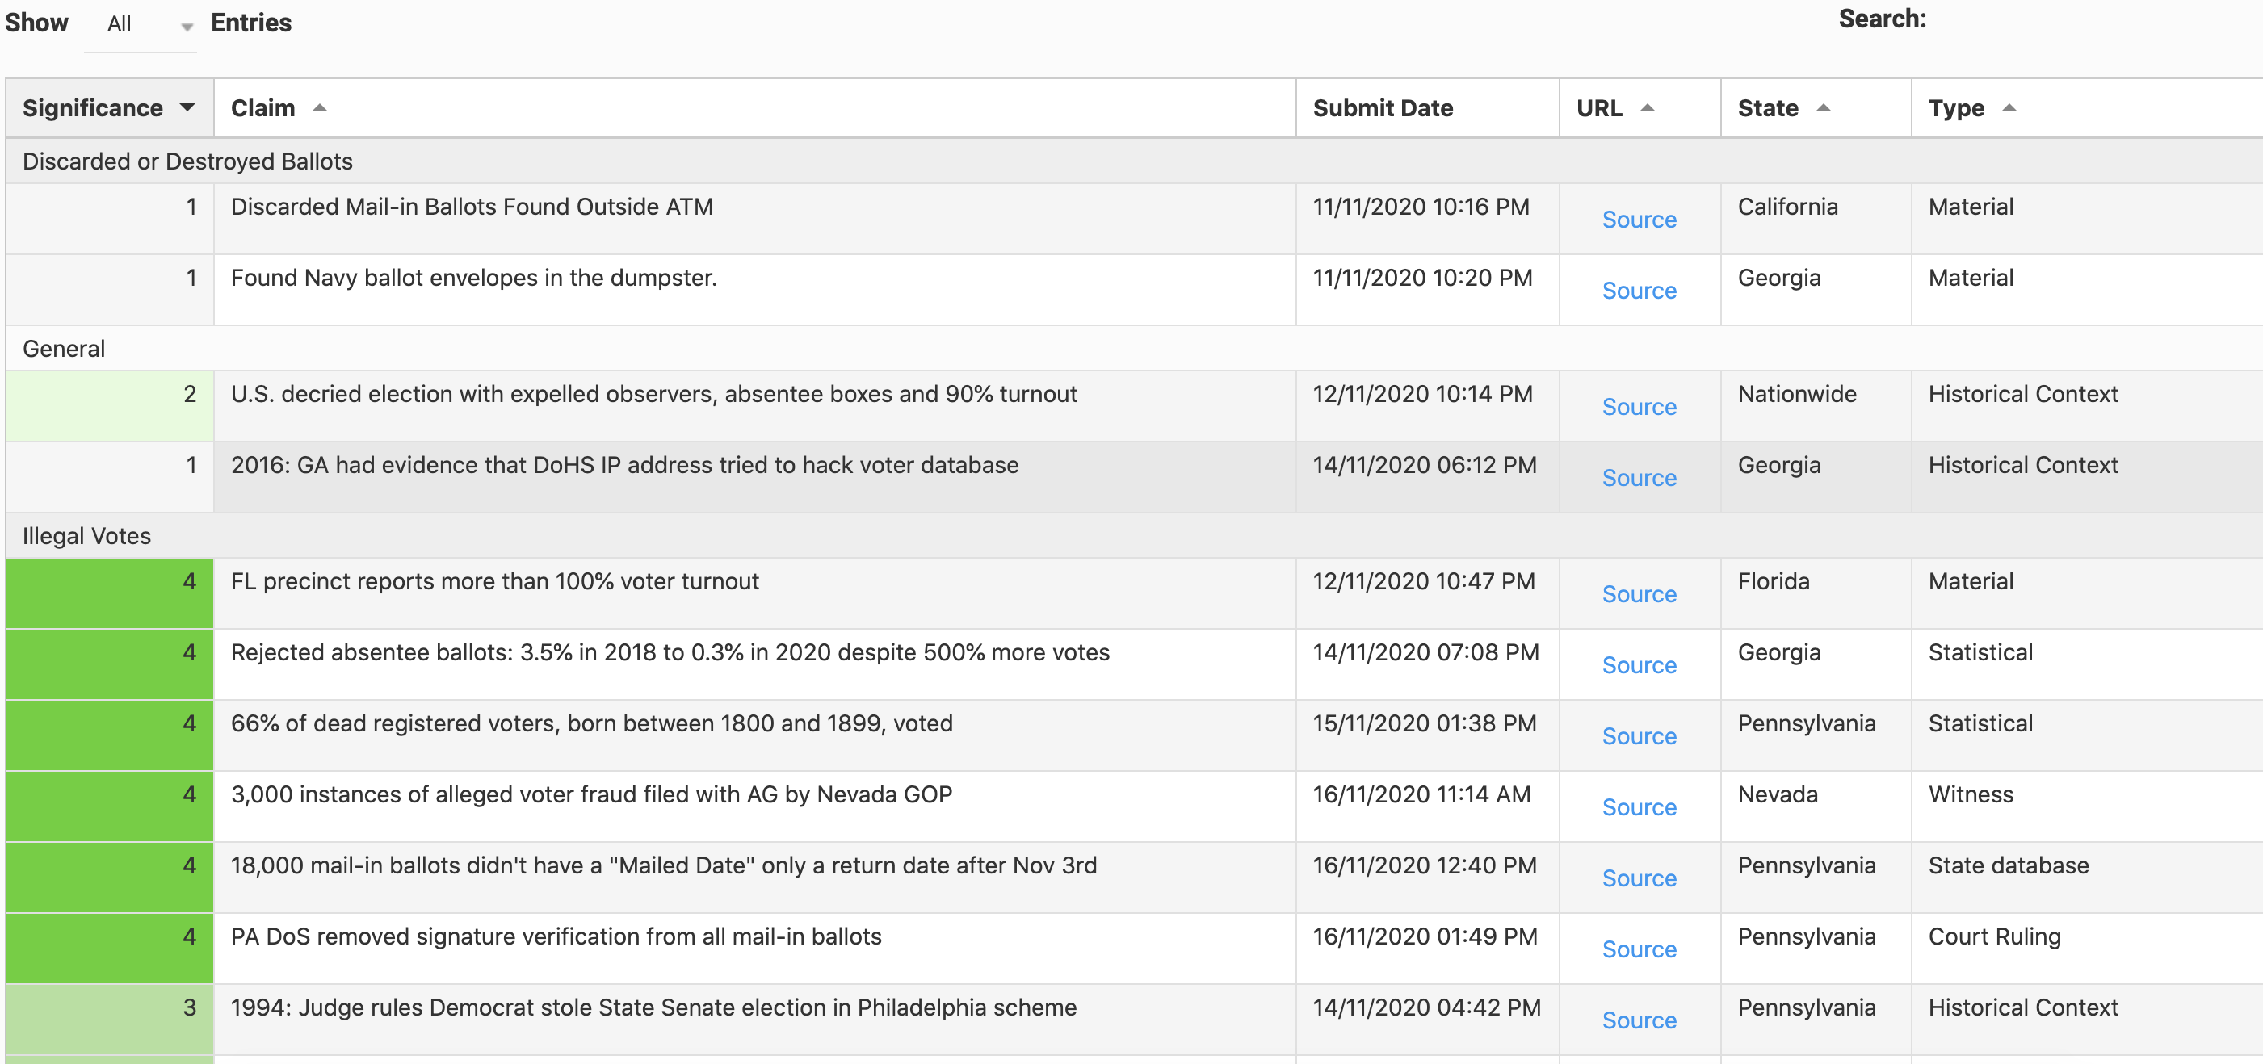Open Source link for 66% dead voters row
2263x1064 pixels.
click(1640, 736)
